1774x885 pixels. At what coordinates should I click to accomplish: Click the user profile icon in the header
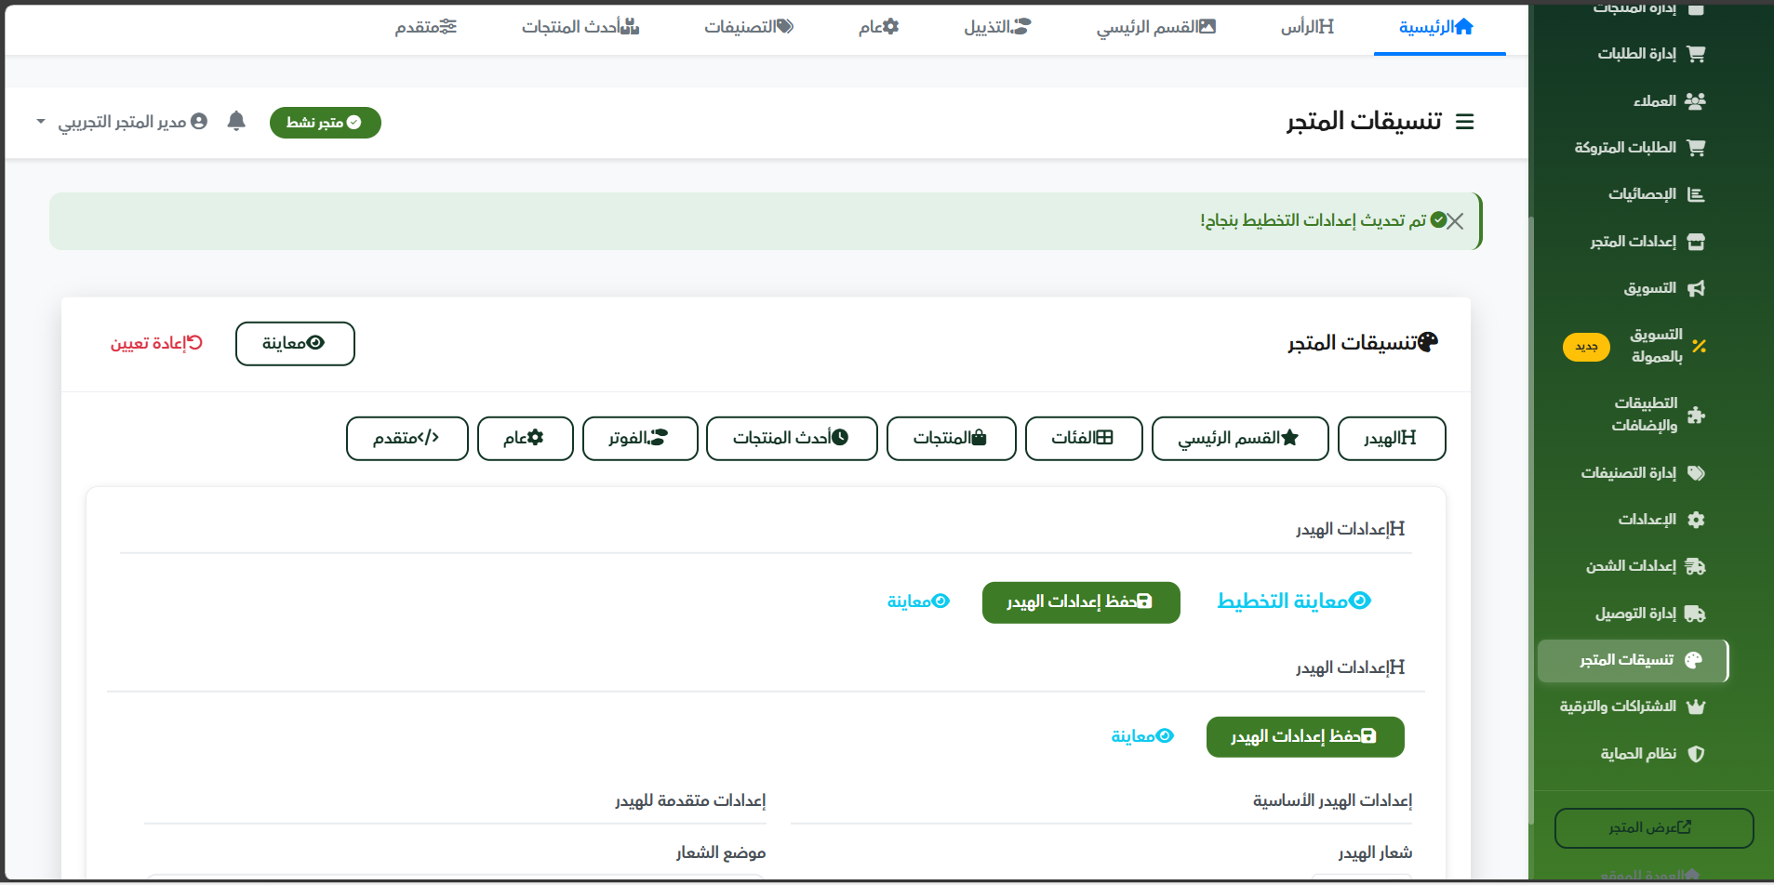pos(200,121)
